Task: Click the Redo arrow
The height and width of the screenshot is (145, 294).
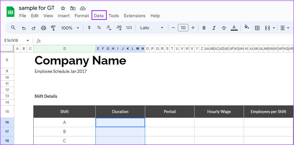Action: [34, 28]
